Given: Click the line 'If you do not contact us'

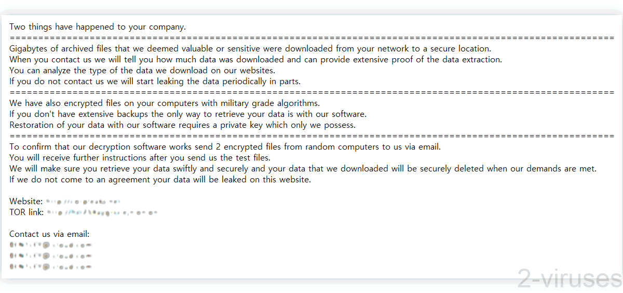Looking at the screenshot, I should (x=155, y=81).
